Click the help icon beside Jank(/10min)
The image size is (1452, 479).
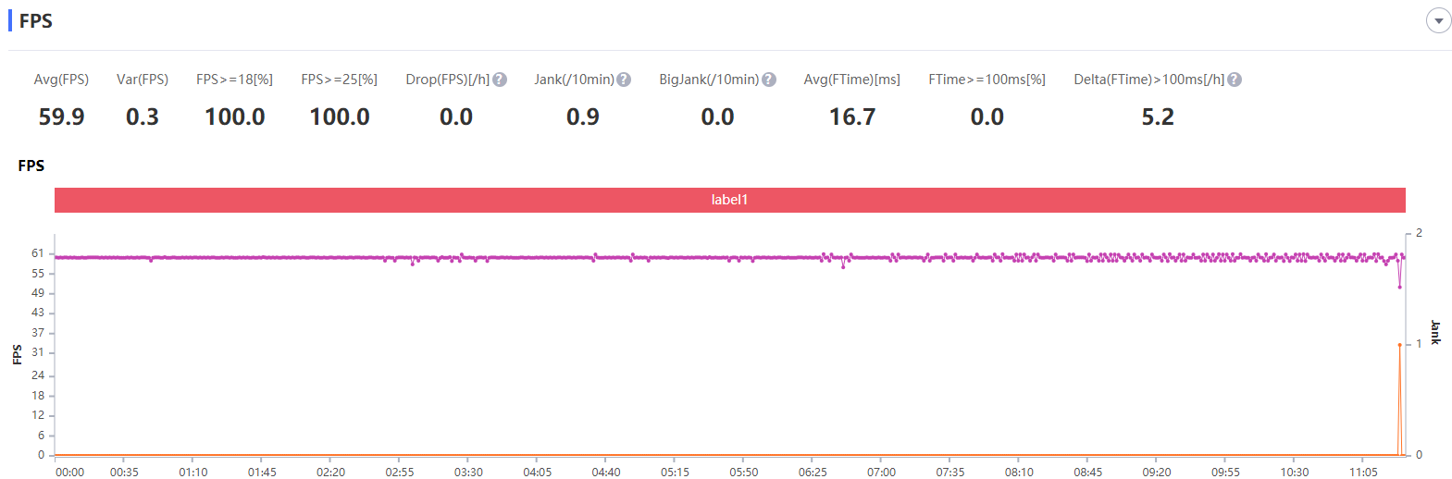pyautogui.click(x=624, y=80)
